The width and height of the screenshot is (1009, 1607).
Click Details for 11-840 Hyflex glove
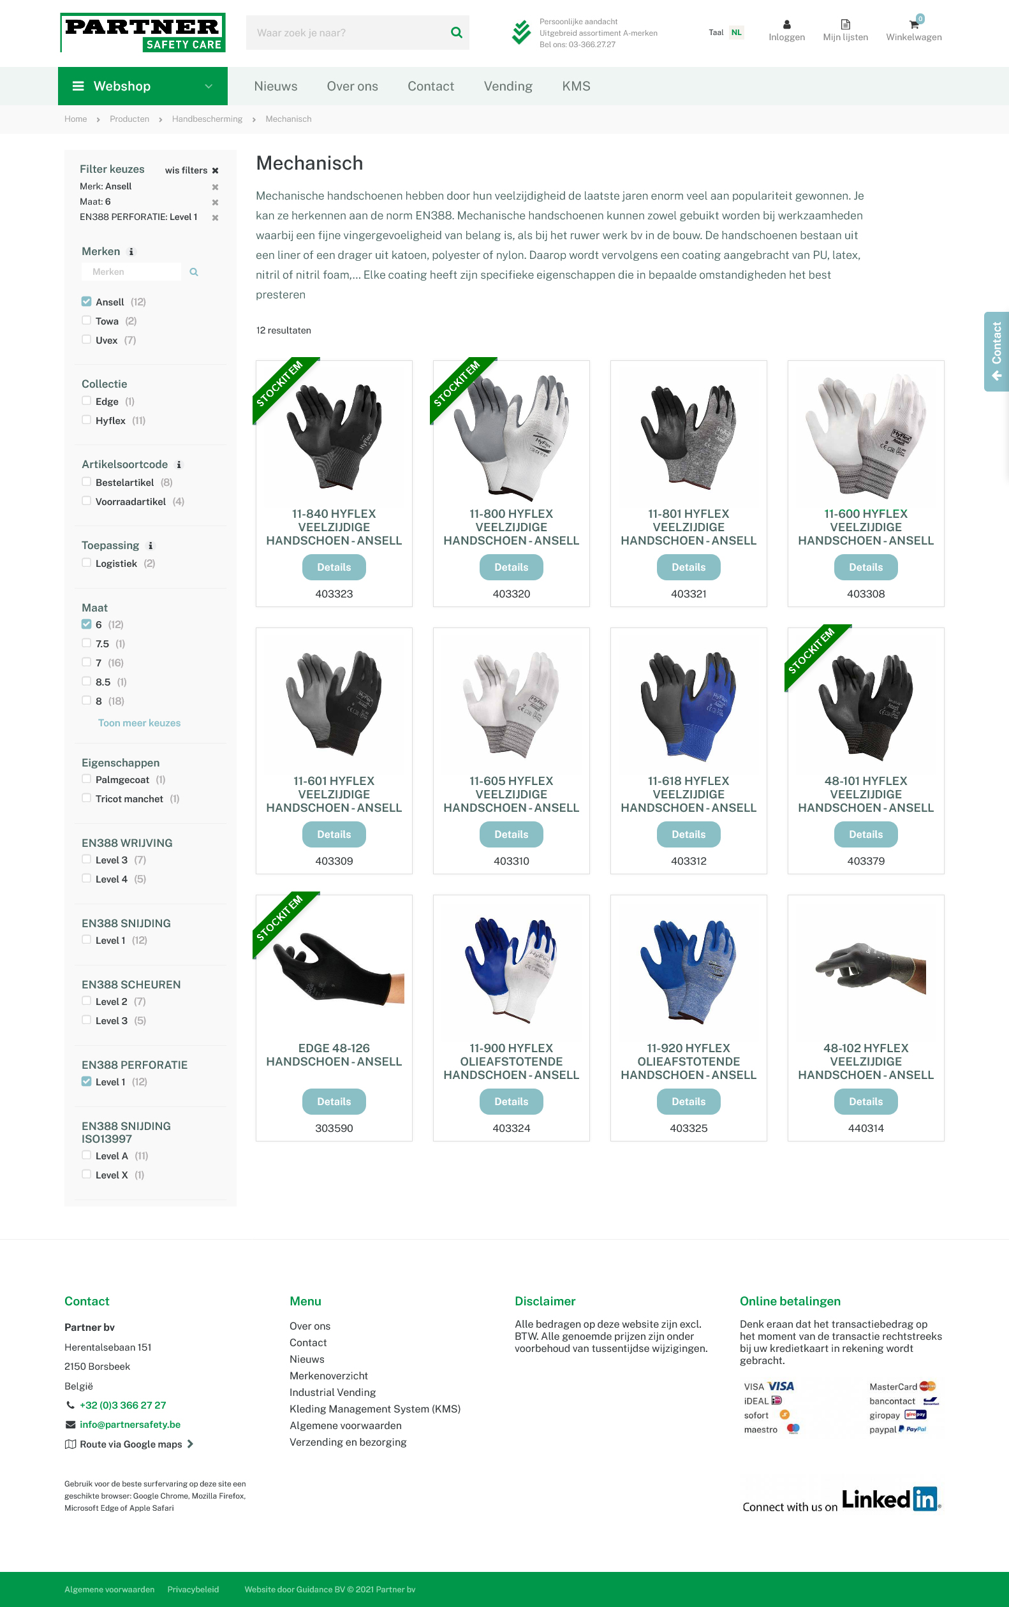tap(334, 568)
